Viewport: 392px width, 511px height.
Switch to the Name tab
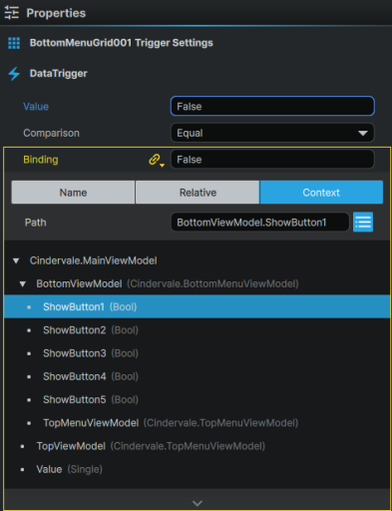[73, 193]
